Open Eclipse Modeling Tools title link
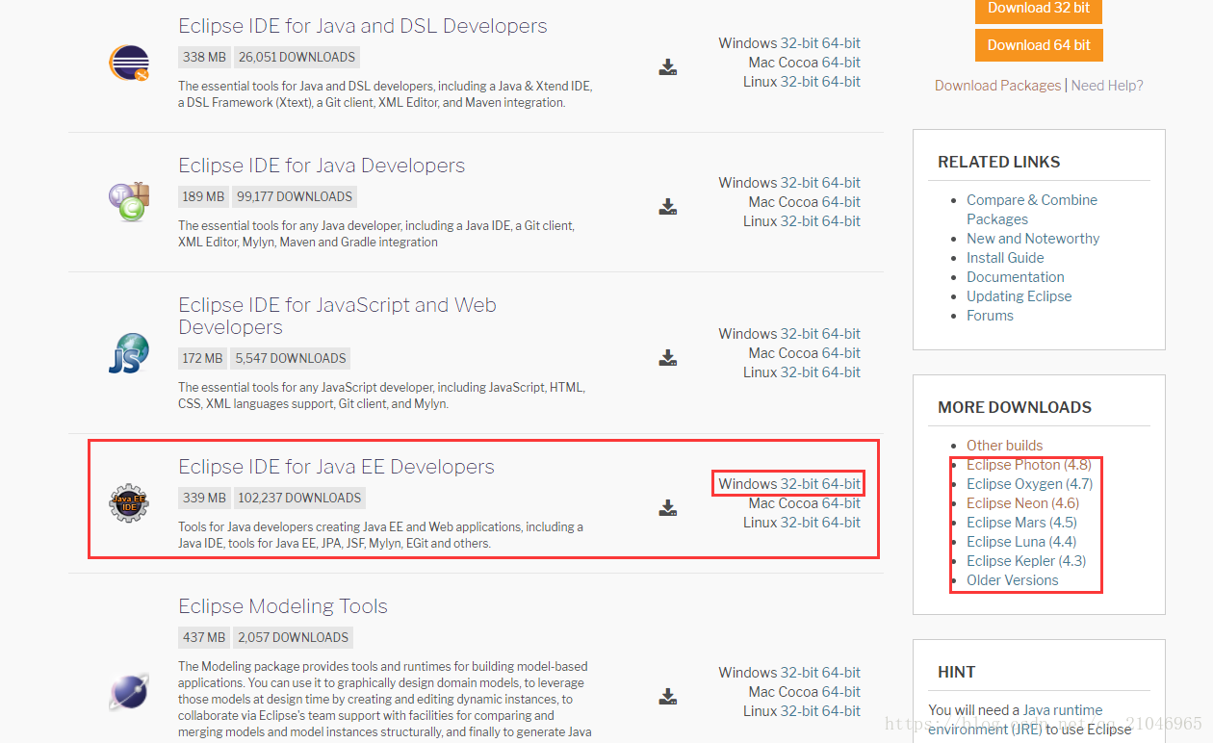 (x=283, y=606)
